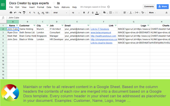Image resolution: width=170 pixels, height=106 pixels.
Task: Open text wrapping options
Action: [x=137, y=12]
